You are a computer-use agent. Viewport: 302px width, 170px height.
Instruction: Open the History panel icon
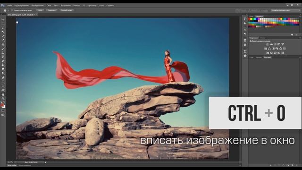(245, 19)
